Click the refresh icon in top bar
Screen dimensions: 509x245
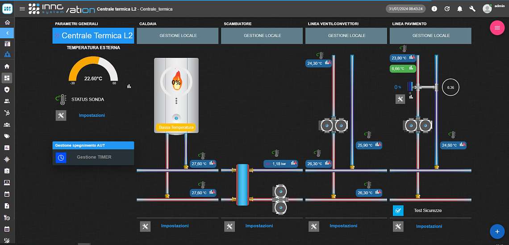pos(447,9)
